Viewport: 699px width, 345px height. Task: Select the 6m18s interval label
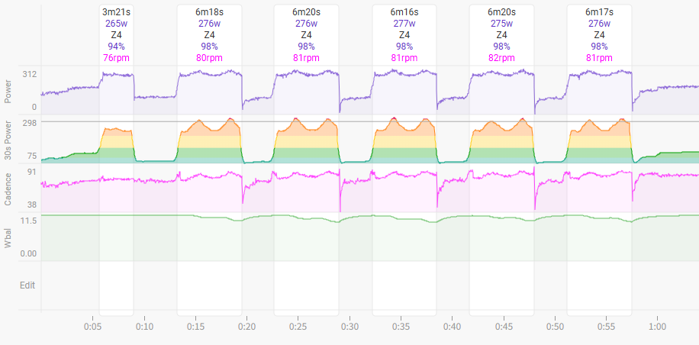tap(210, 12)
